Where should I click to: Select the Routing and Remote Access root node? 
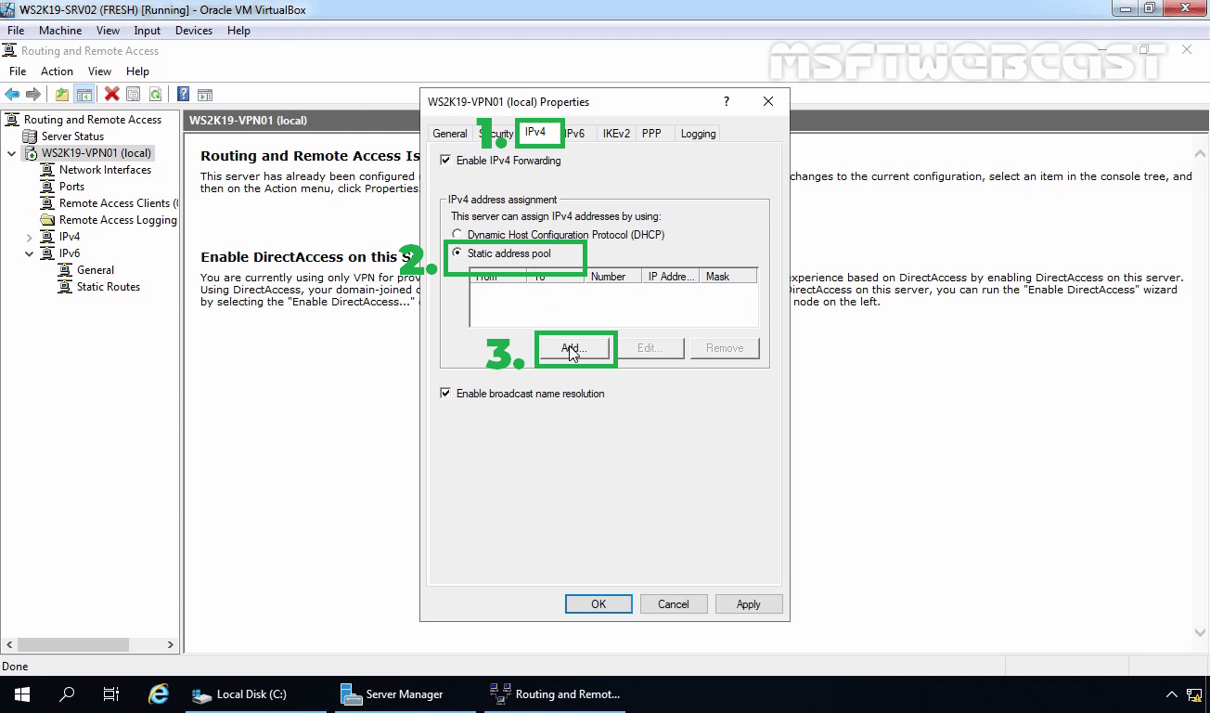coord(93,120)
